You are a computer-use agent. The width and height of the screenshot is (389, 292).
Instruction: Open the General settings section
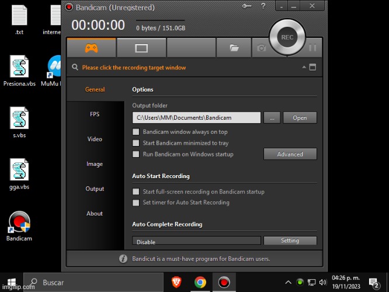click(x=95, y=89)
